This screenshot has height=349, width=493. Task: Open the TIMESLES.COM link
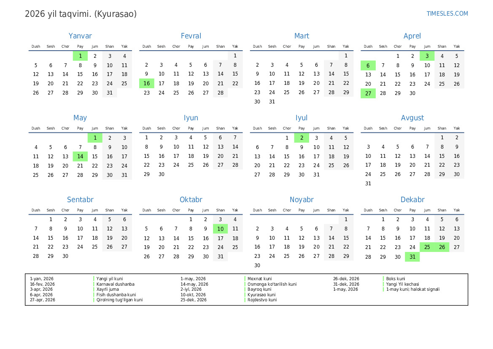click(447, 14)
